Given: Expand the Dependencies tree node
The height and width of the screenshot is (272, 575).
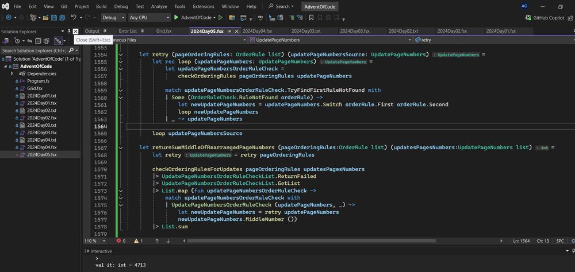Looking at the screenshot, I should point(12,73).
